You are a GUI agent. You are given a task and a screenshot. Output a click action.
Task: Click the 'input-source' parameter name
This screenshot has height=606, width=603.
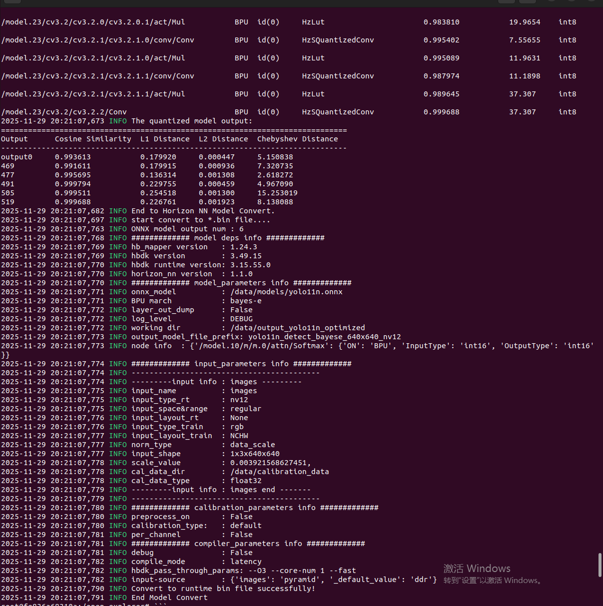158,580
